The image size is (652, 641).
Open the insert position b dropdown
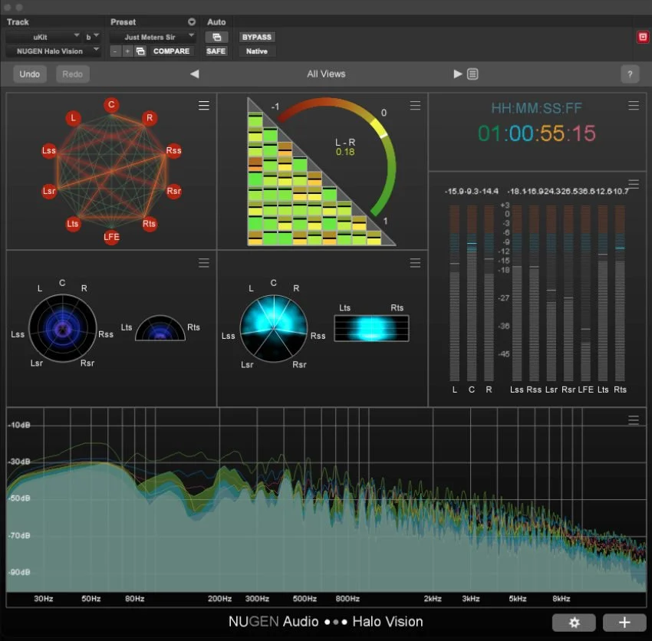coord(92,37)
